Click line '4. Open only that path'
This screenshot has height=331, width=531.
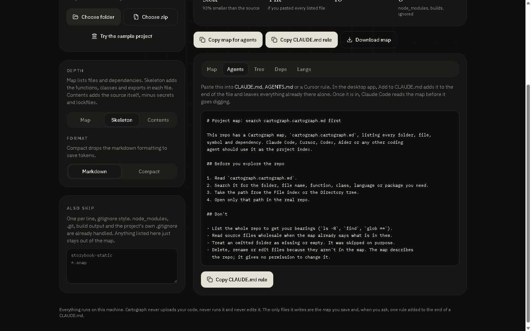pyautogui.click(x=258, y=200)
